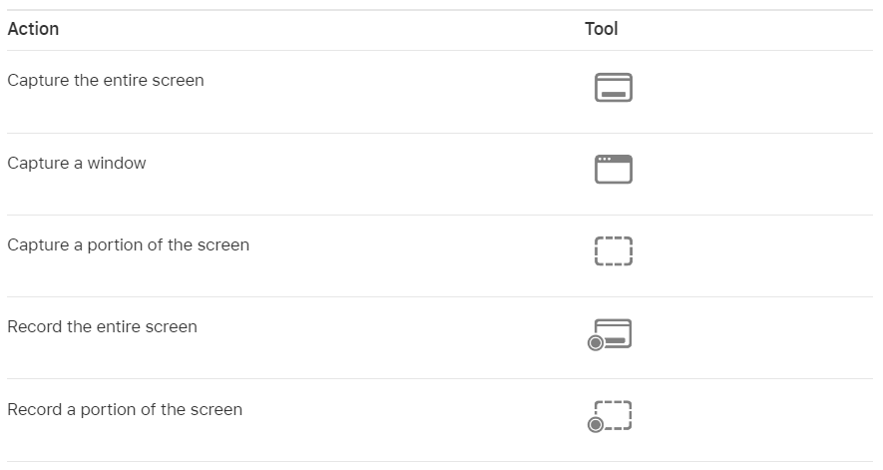Click the Action column header
The width and height of the screenshot is (883, 470).
tap(33, 29)
